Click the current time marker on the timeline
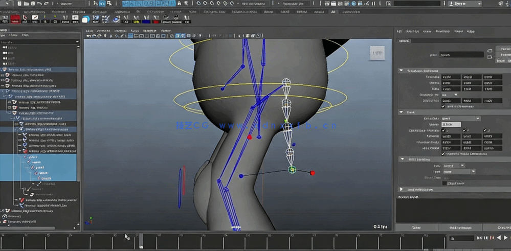This screenshot has width=511, height=251. point(141,241)
